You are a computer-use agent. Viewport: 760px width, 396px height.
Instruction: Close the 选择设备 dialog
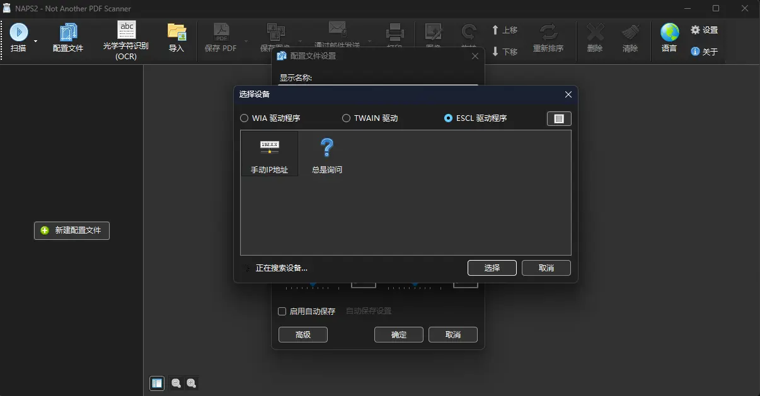[568, 94]
